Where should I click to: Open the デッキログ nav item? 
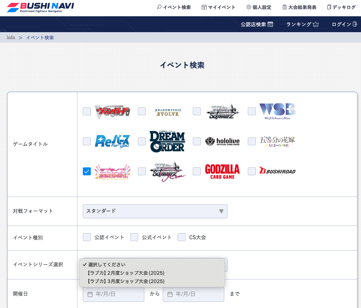pyautogui.click(x=341, y=7)
